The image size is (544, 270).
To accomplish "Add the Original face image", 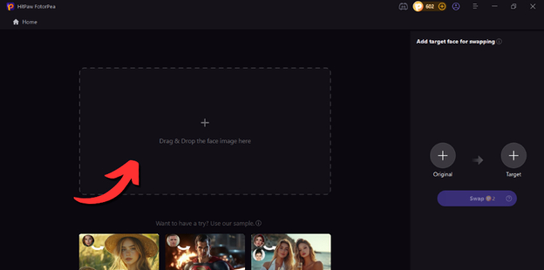I will (443, 155).
